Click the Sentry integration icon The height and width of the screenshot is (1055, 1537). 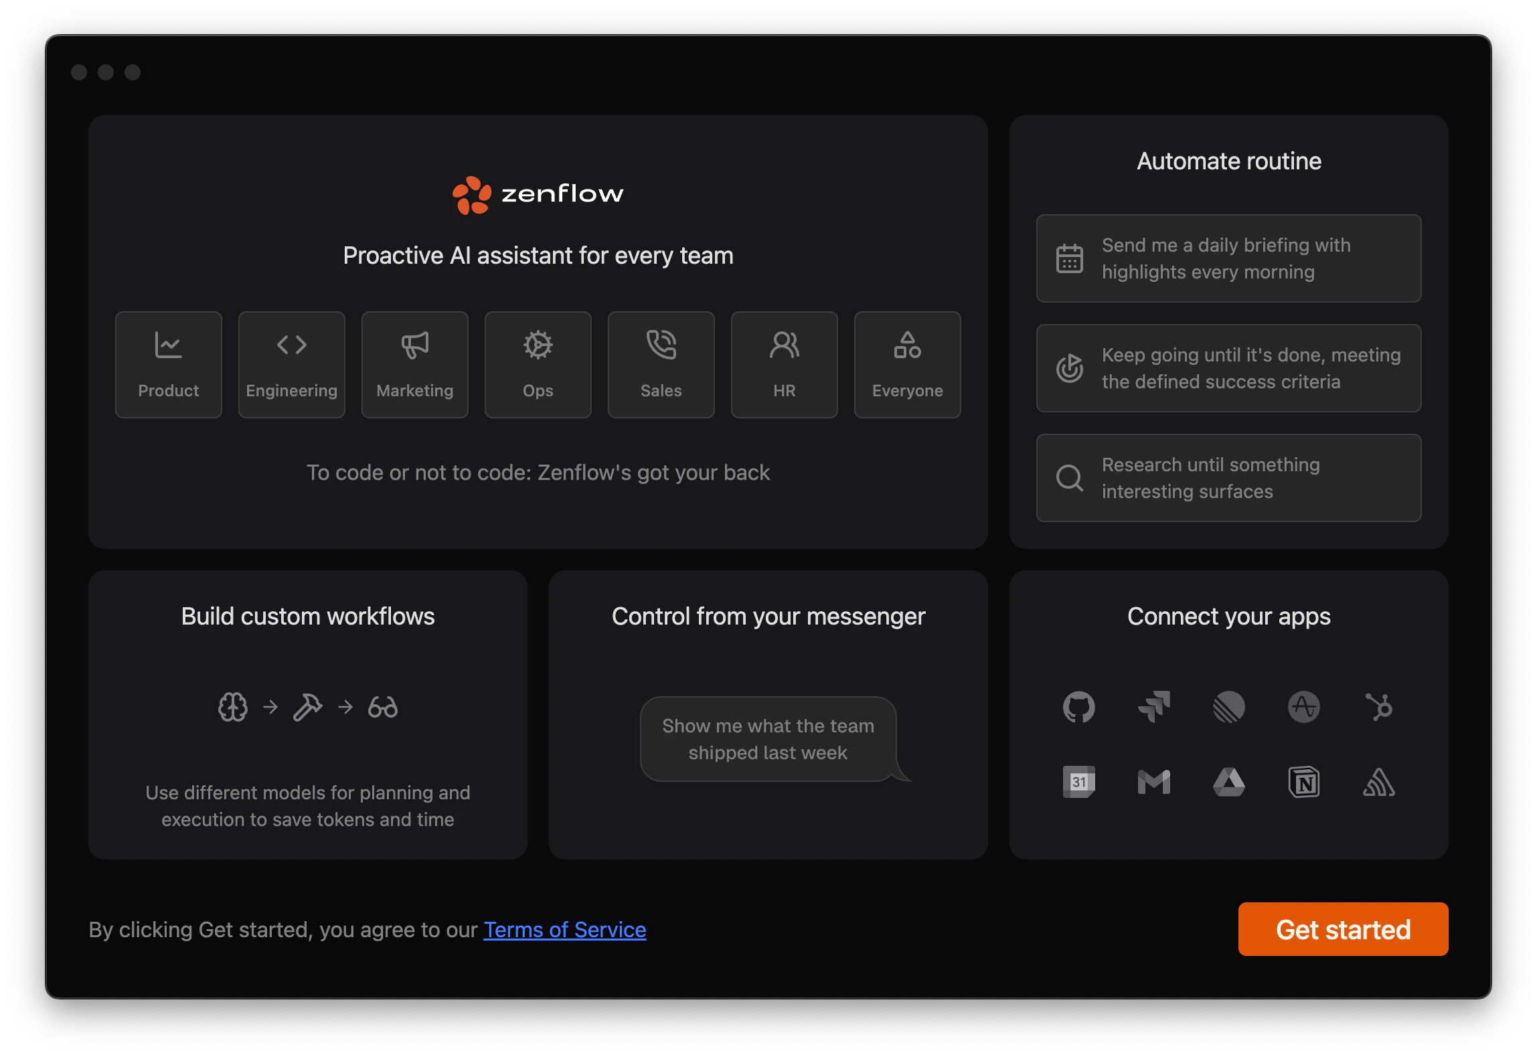[1379, 782]
